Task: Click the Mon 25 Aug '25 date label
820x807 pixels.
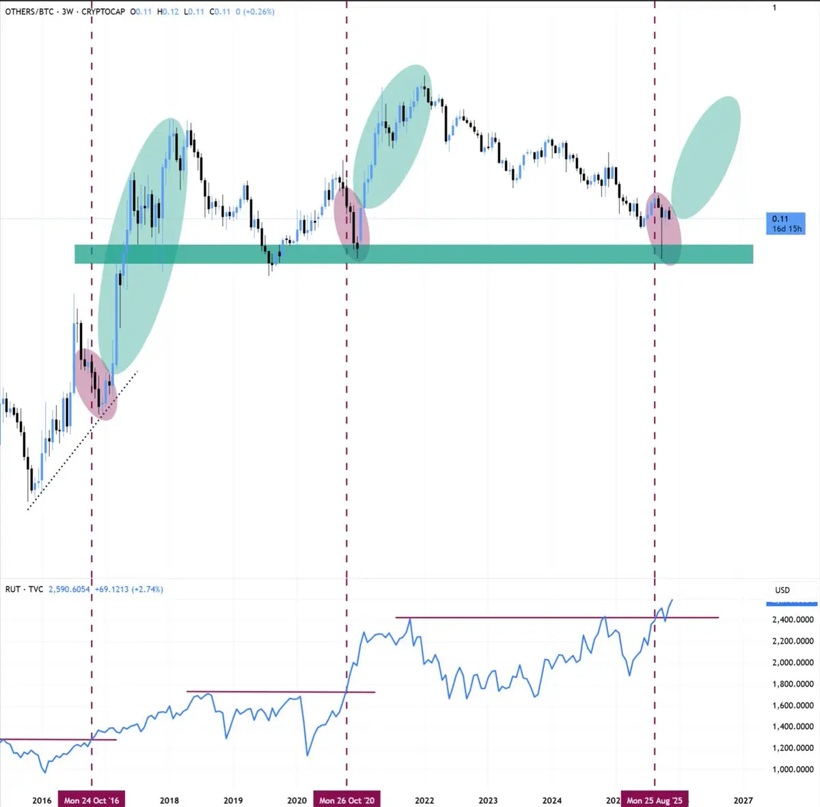Action: point(655,799)
